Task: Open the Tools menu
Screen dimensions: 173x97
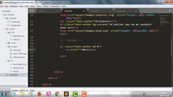Action: 39,6
